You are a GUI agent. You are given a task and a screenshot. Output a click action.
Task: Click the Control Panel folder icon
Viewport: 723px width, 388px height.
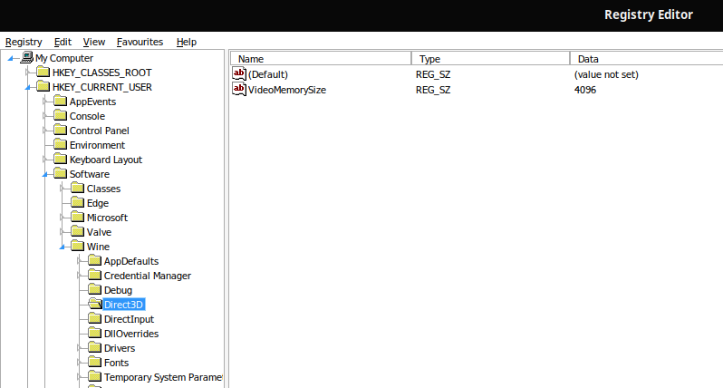tap(60, 131)
